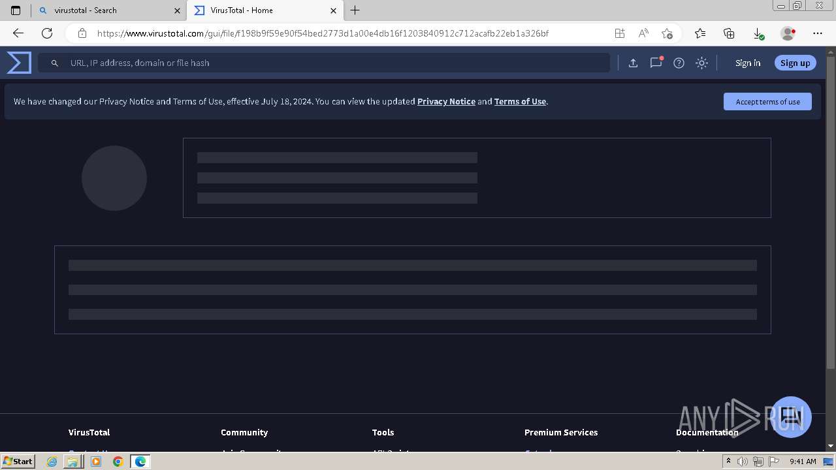This screenshot has width=836, height=470.
Task: Click the Community footer heading
Action: click(x=244, y=432)
